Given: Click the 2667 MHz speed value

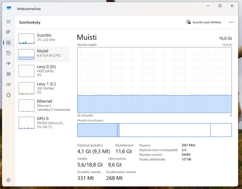Looking at the screenshot, I should pyautogui.click(x=189, y=145).
